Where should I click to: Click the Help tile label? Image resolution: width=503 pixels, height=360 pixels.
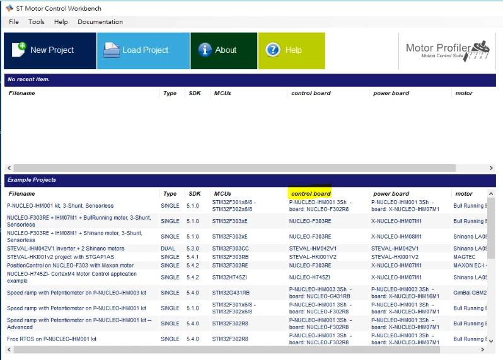(x=293, y=50)
